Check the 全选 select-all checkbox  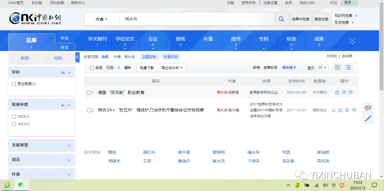click(x=92, y=68)
